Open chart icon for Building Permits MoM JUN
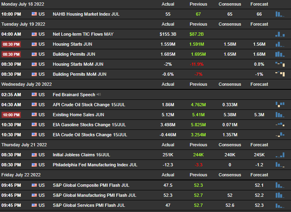This screenshot has width=291, height=212. pyautogui.click(x=280, y=74)
